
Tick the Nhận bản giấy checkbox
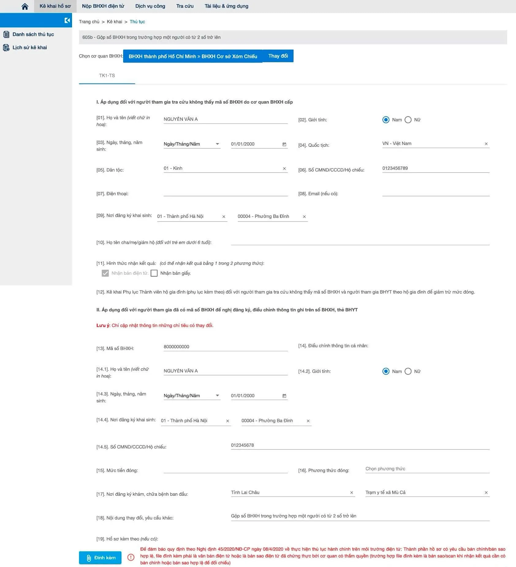154,273
